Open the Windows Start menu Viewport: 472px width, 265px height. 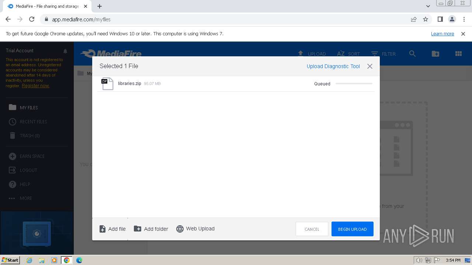pos(10,260)
